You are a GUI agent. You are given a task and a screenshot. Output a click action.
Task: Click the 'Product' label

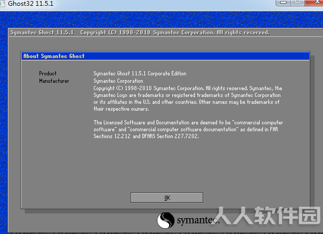48,74
